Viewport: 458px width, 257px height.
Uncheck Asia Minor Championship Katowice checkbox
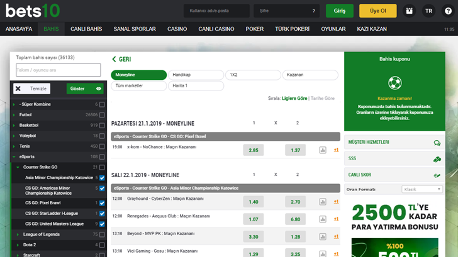pyautogui.click(x=102, y=178)
